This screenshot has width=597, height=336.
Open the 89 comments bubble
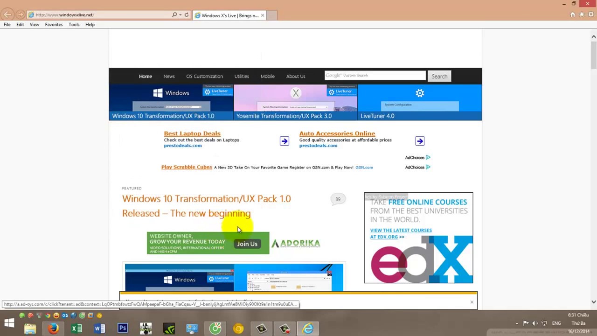coord(338,199)
